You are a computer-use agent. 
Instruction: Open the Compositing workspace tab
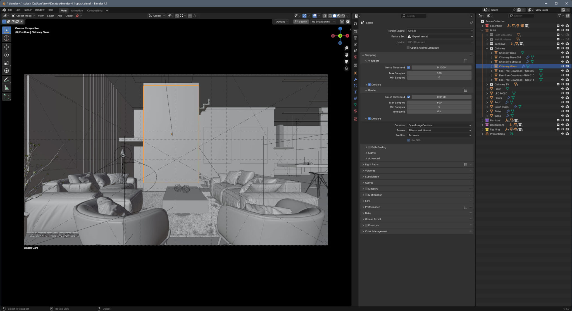pos(95,10)
